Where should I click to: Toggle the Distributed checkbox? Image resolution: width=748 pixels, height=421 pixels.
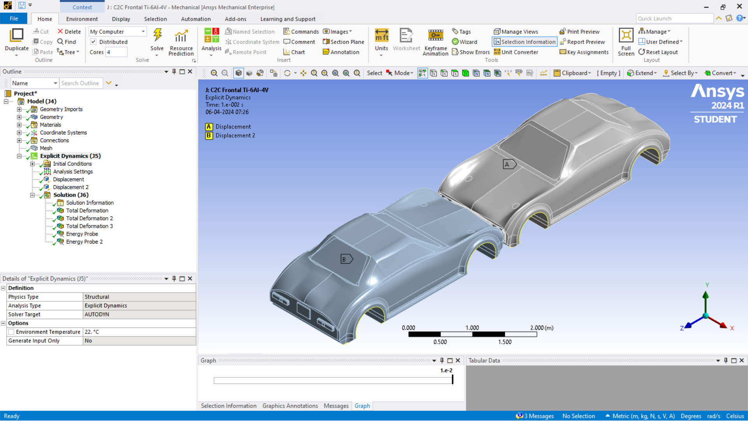coord(93,42)
